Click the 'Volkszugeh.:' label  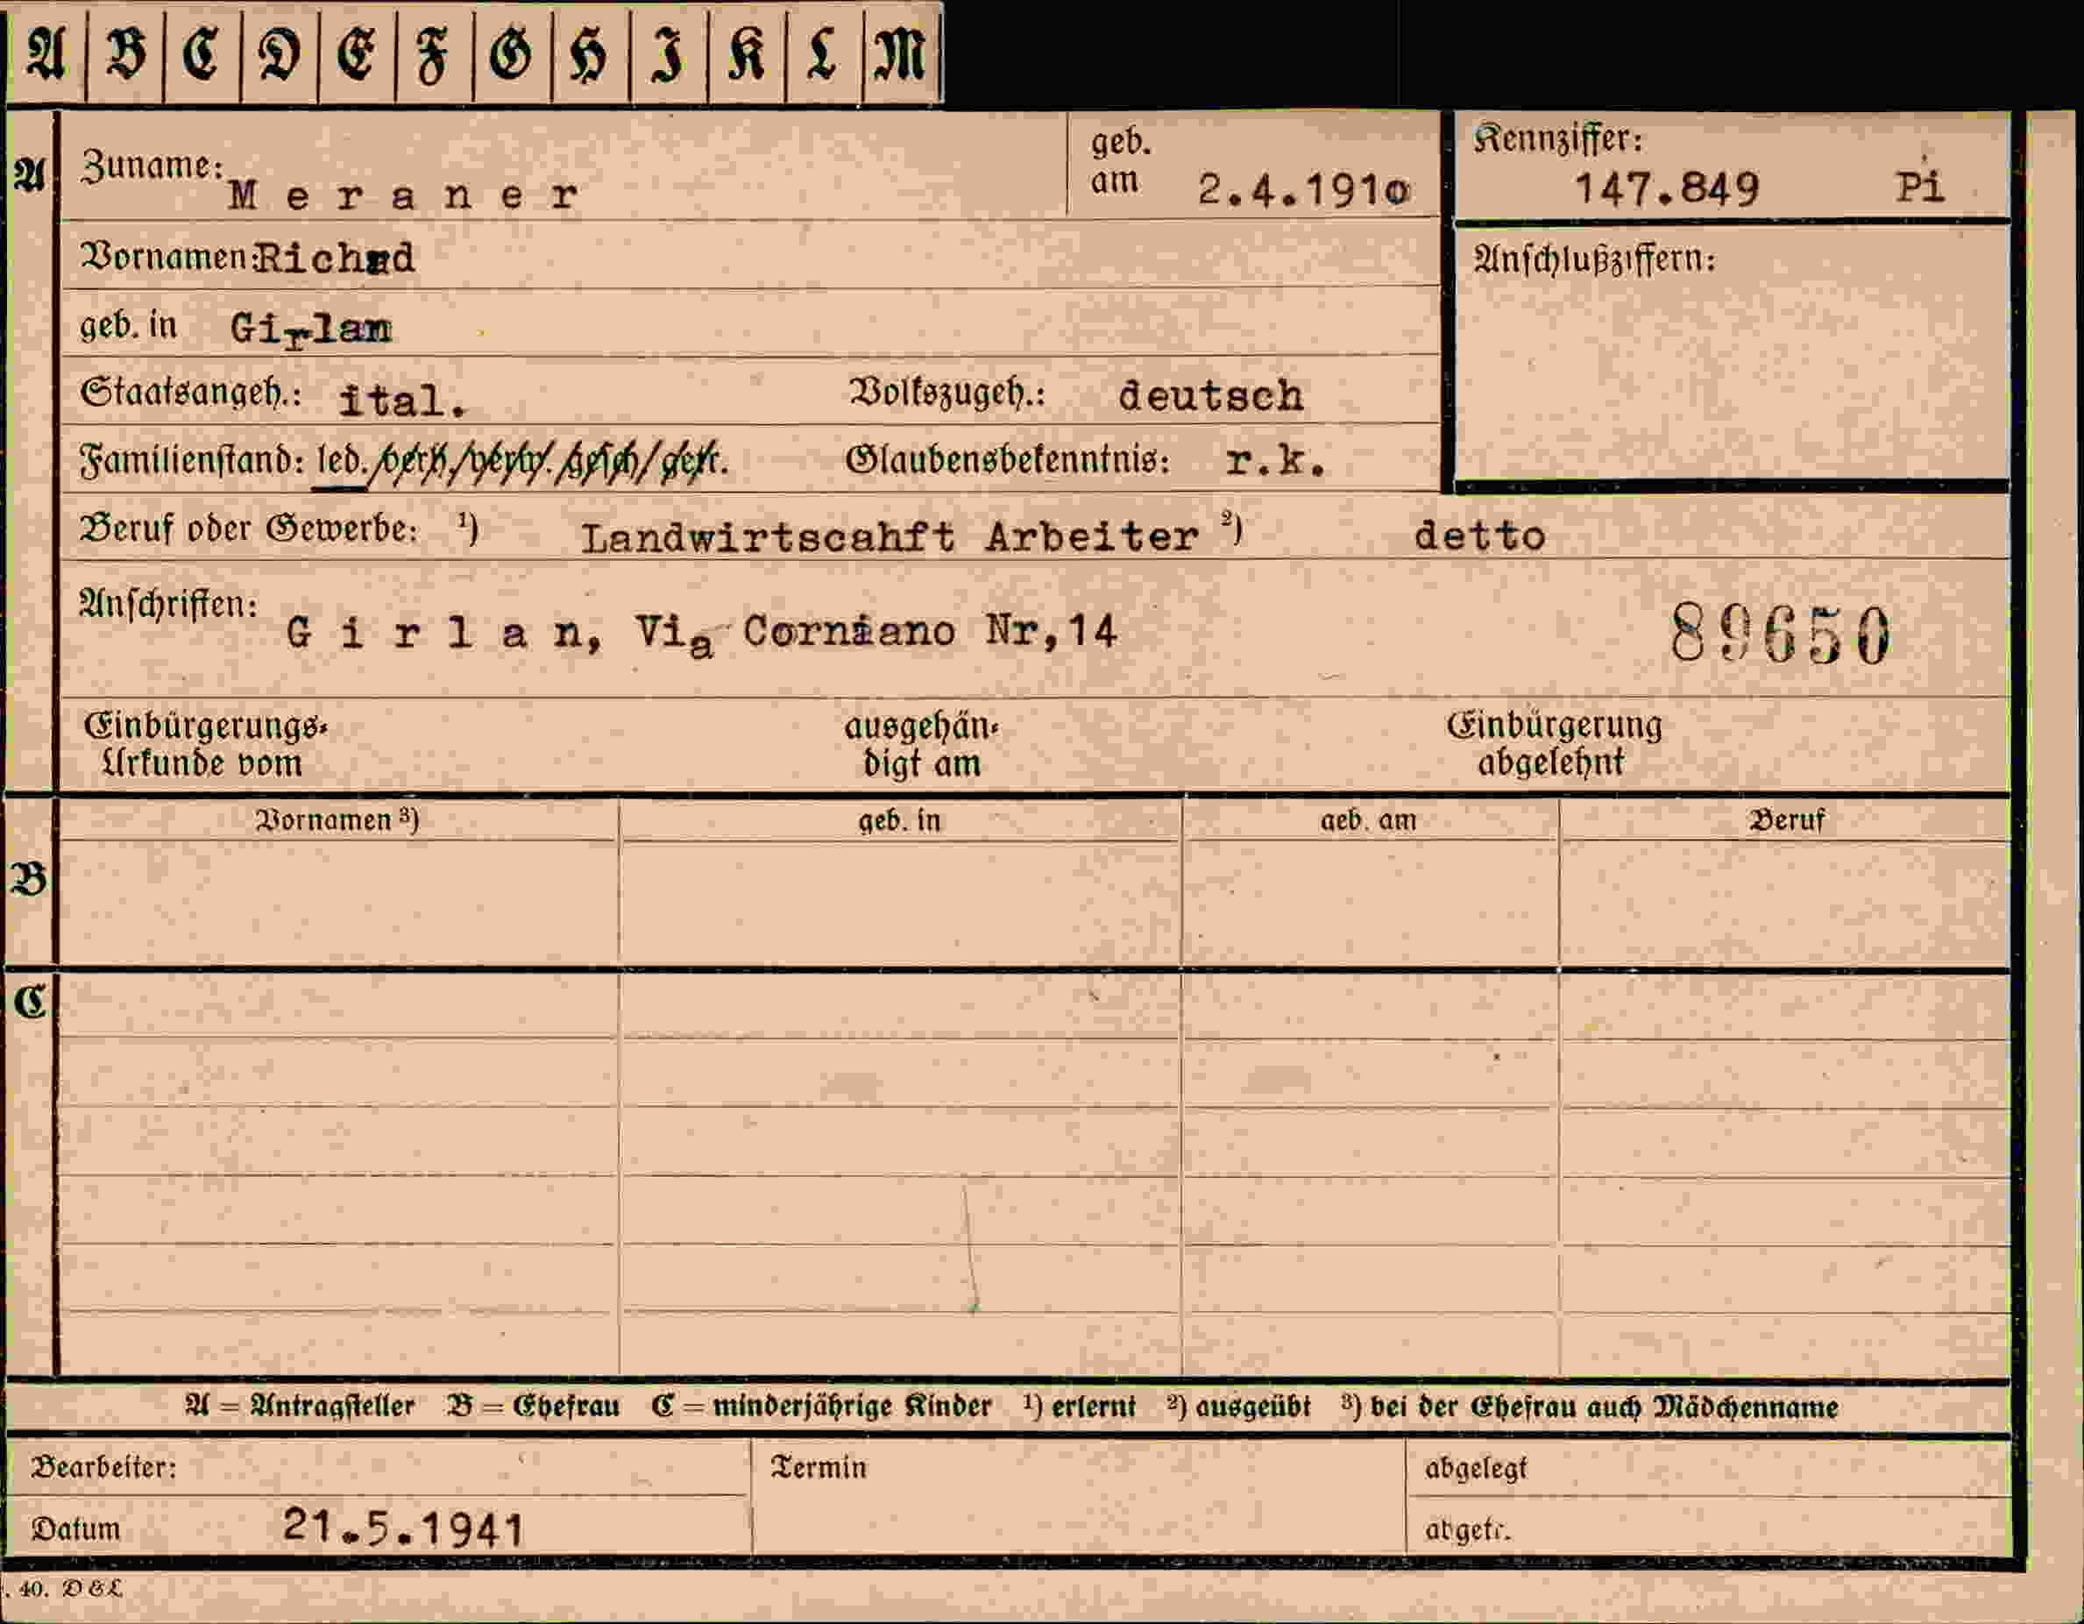[946, 392]
